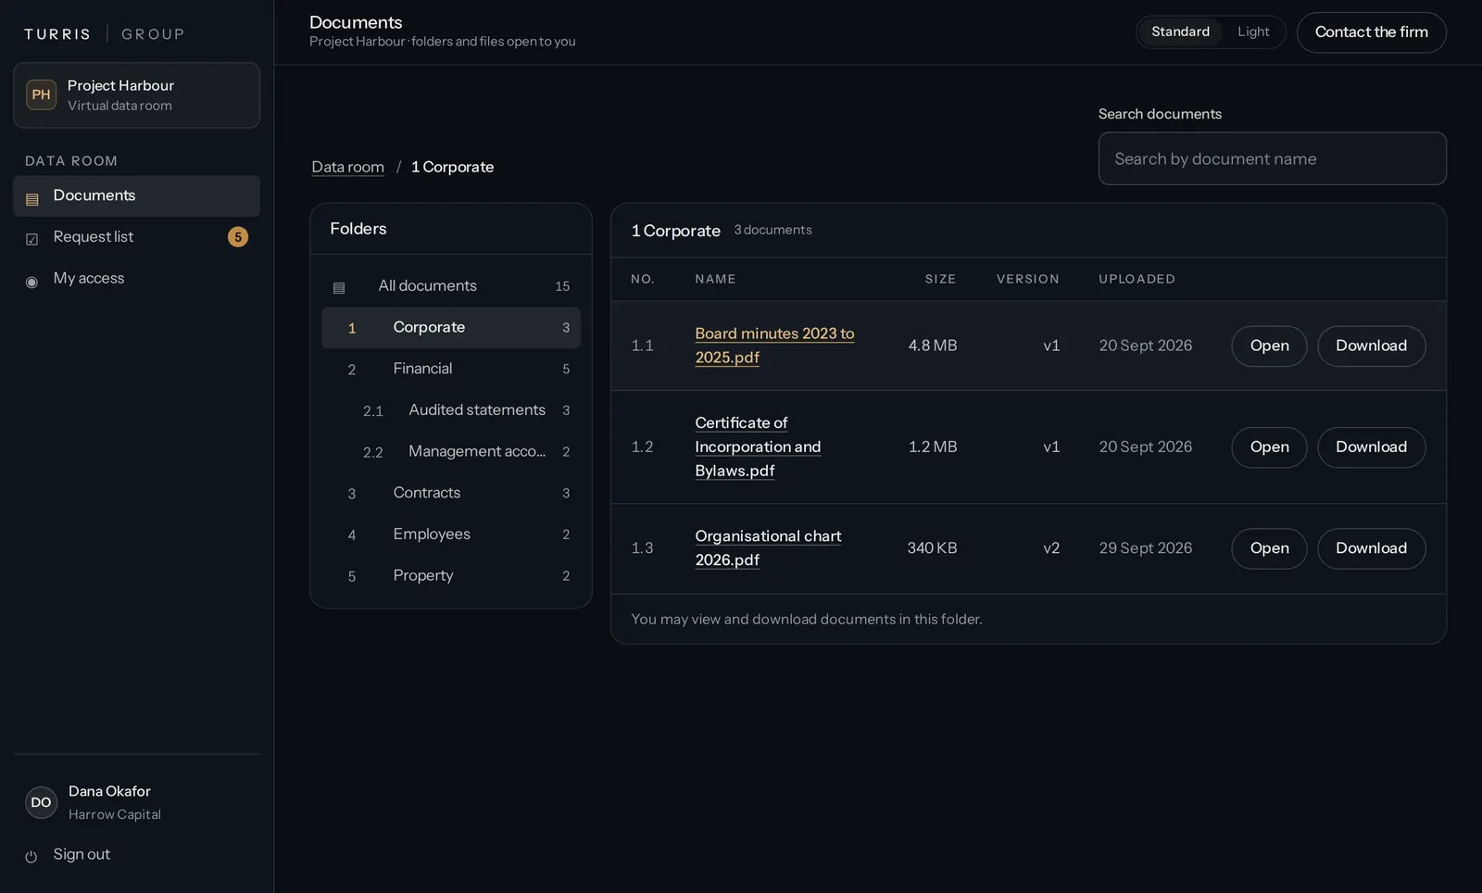Click '29 Sept 2026' upload date
Screen dimensions: 1482x893
tap(1146, 548)
